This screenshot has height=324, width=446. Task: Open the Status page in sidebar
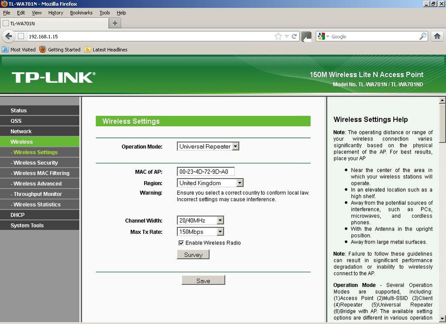pyautogui.click(x=40, y=110)
